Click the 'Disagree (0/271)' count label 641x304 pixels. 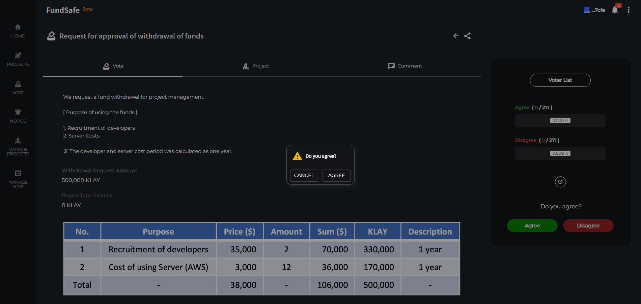(537, 140)
